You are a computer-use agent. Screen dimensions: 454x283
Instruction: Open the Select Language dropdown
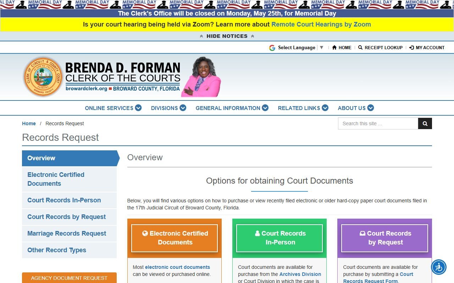301,47
